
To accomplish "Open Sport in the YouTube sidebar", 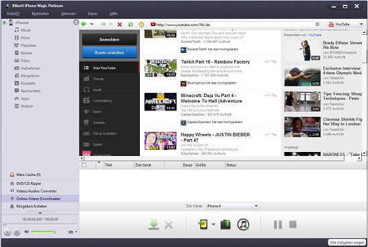I will coord(109,112).
